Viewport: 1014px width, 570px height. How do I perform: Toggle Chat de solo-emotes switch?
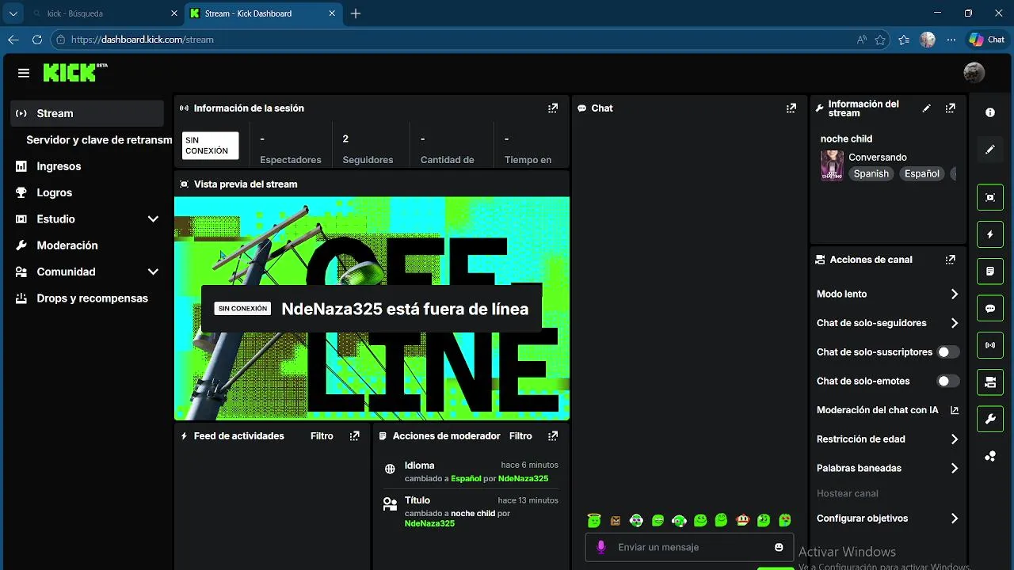[x=948, y=381]
